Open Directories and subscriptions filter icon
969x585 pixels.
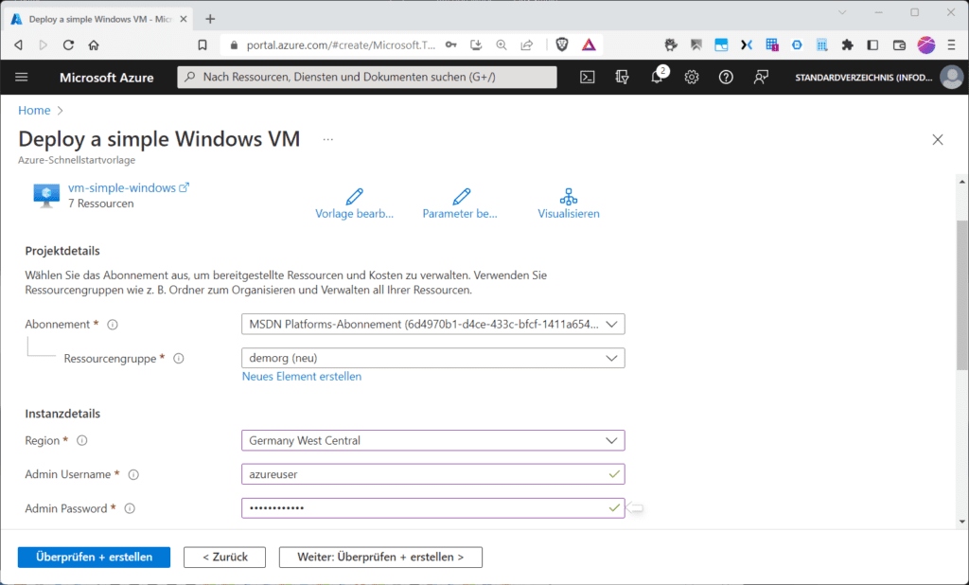click(622, 78)
